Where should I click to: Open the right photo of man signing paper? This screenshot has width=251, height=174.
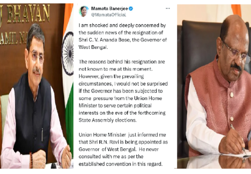pos(214,86)
